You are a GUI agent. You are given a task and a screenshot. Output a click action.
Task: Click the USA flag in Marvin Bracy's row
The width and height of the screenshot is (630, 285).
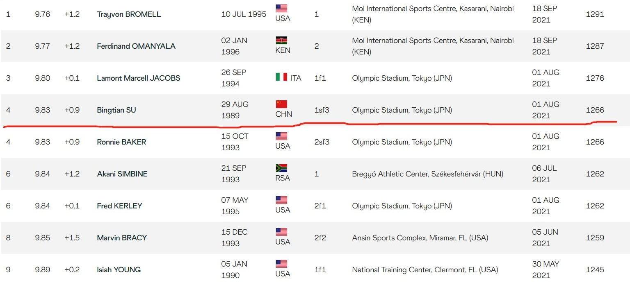(x=281, y=232)
